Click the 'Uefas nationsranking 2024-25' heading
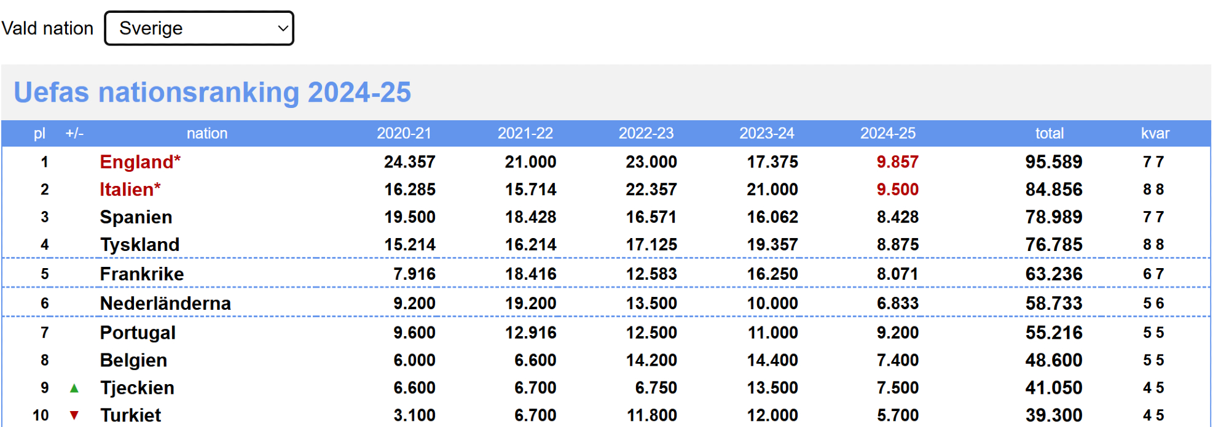 (x=212, y=93)
